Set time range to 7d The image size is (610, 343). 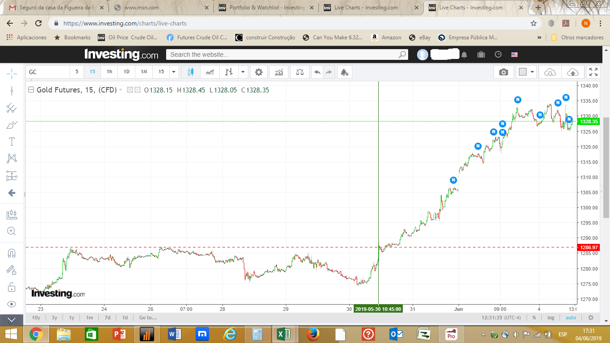(108, 318)
